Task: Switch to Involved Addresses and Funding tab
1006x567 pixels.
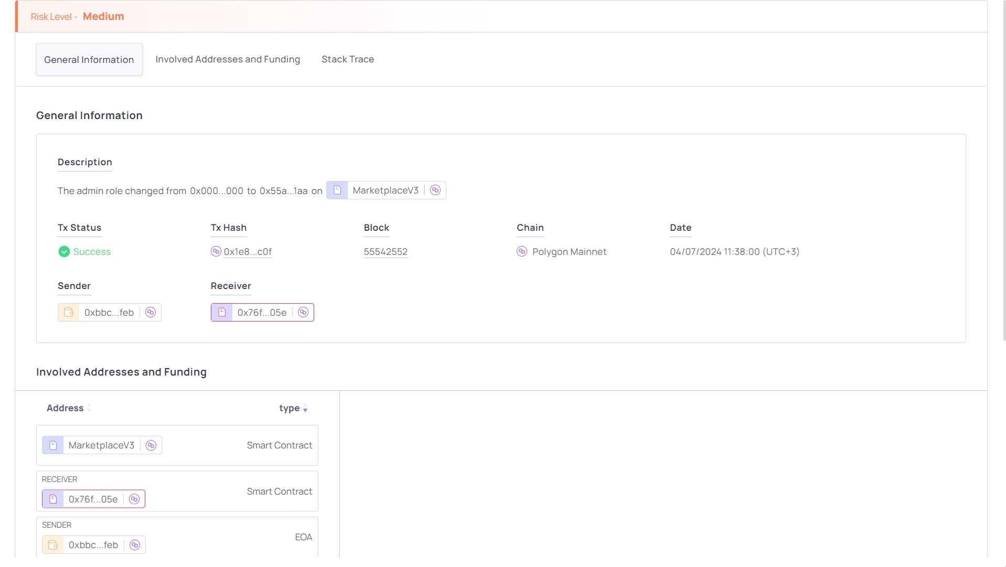Action: click(x=228, y=59)
